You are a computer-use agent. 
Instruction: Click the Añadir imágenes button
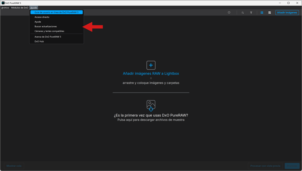[x=287, y=12]
